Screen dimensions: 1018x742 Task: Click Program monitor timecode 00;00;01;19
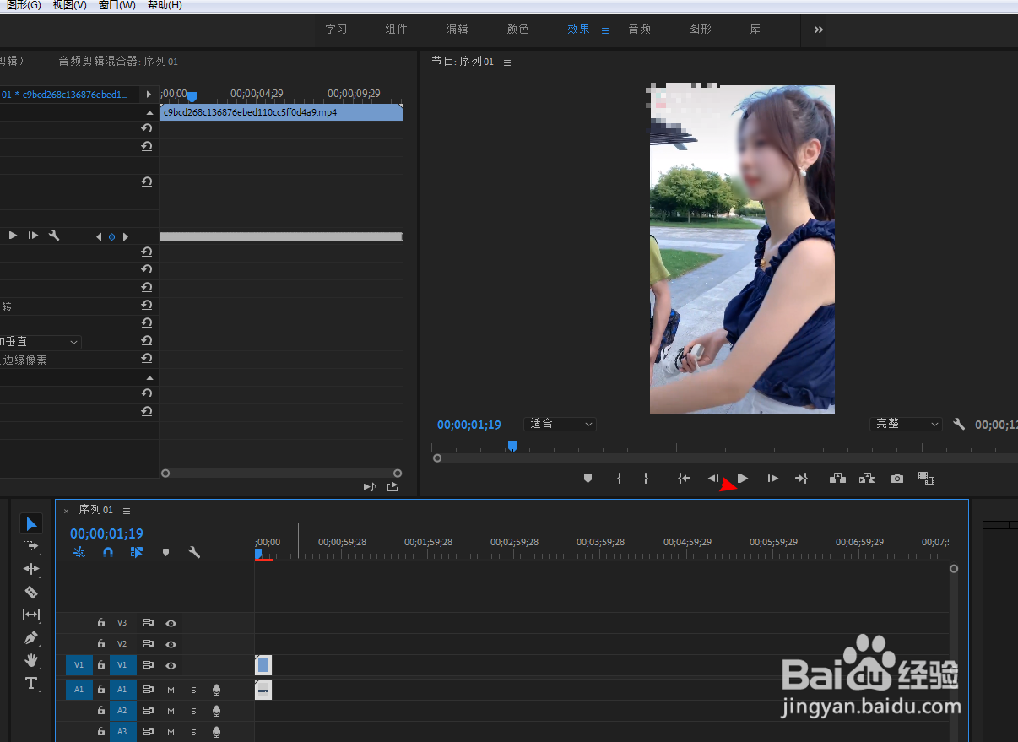469,425
